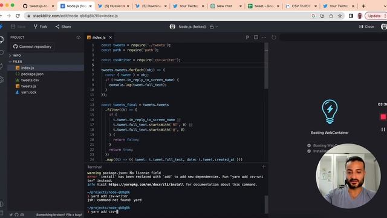The image size is (387, 218).
Task: Click the browser forward arrow
Action: click(x=8, y=16)
